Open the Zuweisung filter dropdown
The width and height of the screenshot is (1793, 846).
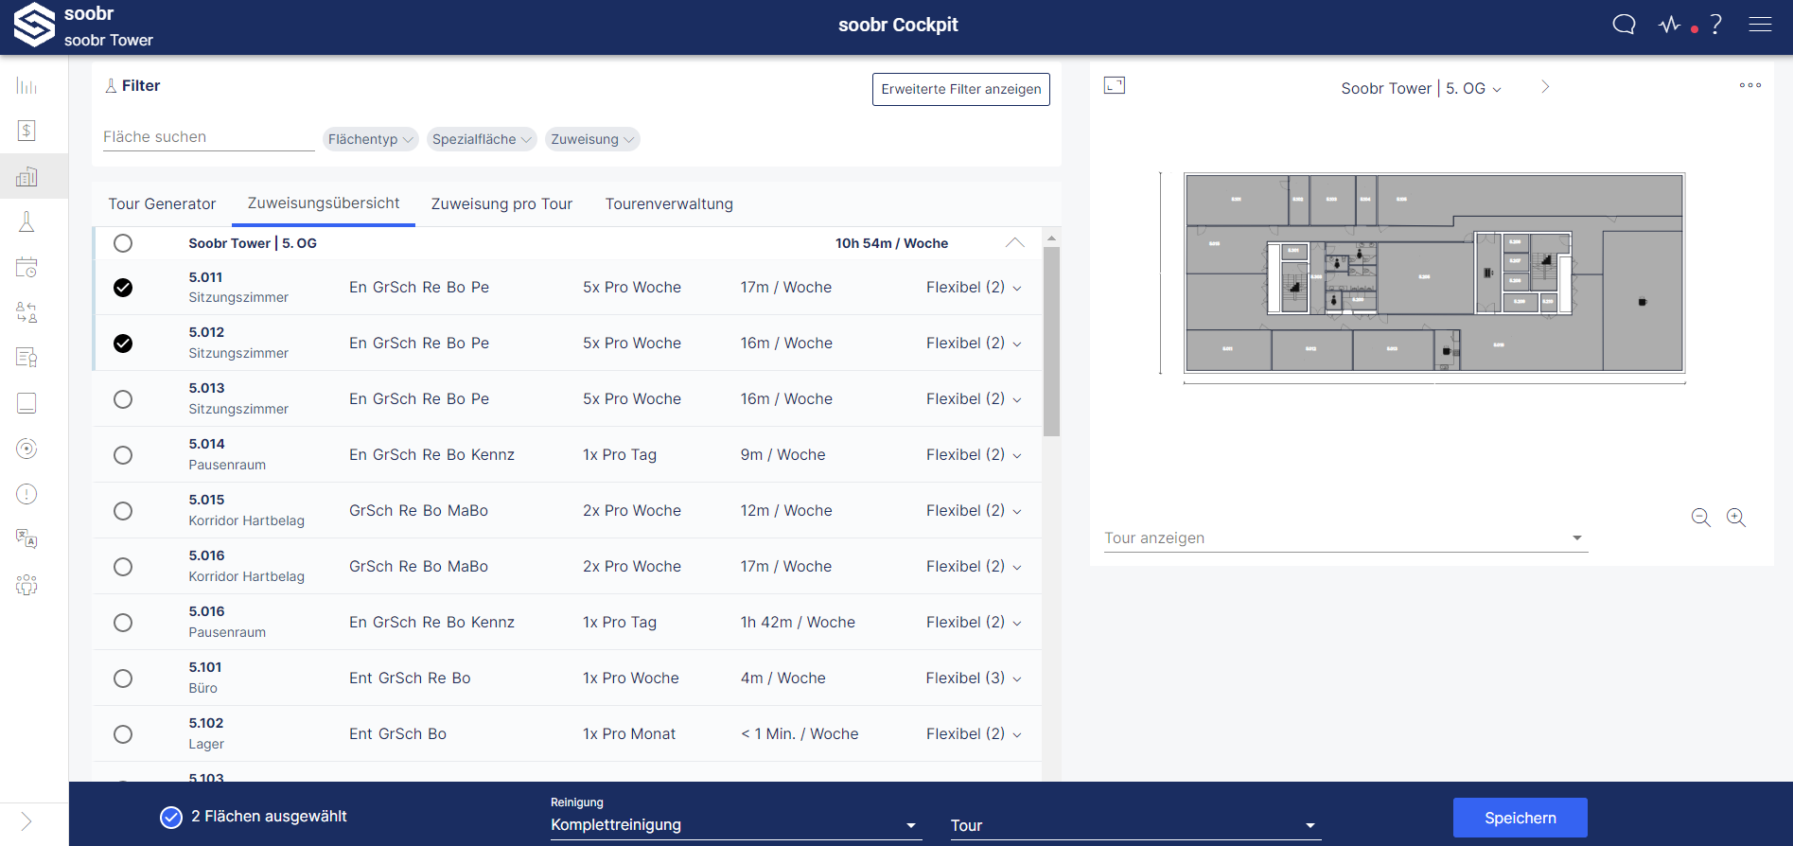pyautogui.click(x=592, y=139)
